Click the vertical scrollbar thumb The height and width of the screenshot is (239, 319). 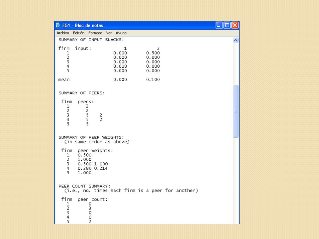236,111
